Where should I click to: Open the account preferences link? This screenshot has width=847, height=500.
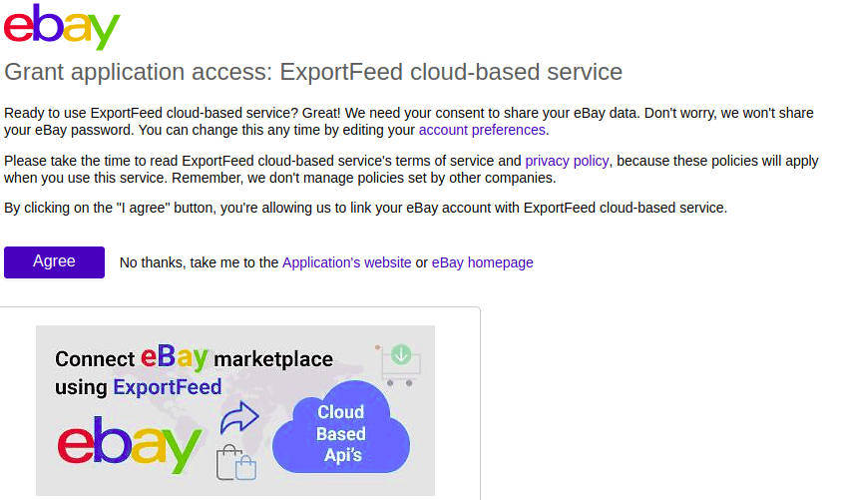[482, 130]
